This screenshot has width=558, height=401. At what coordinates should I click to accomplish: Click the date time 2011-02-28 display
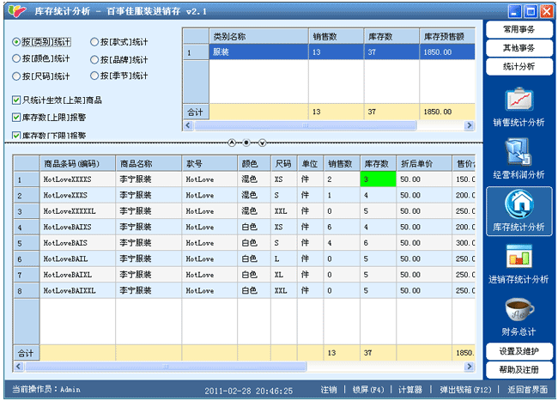click(x=248, y=391)
